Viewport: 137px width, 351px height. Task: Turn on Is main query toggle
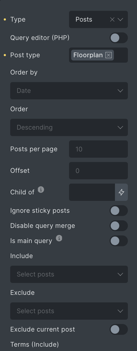pyautogui.click(x=119, y=241)
